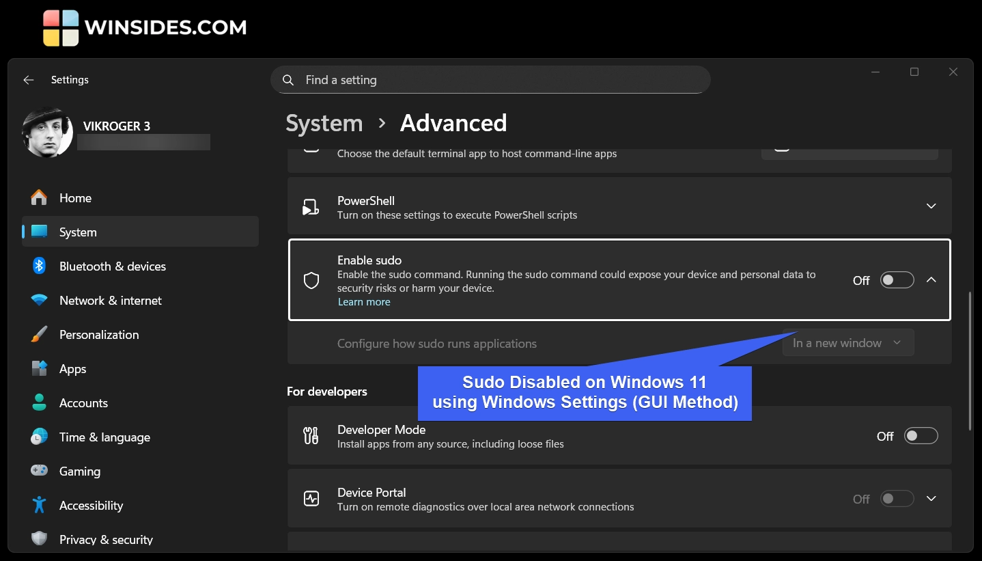Open Privacy & security settings
The height and width of the screenshot is (561, 982).
[140, 539]
